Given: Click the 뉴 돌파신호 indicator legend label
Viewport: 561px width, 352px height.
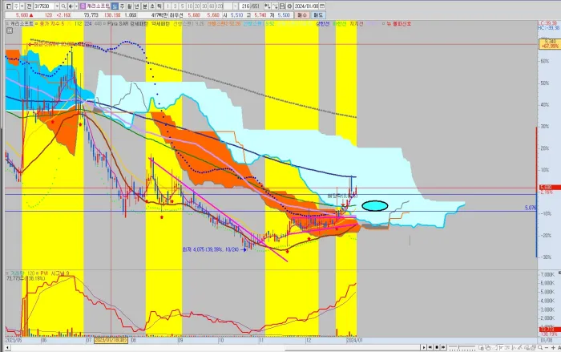Looking at the screenshot, I should click(398, 23).
